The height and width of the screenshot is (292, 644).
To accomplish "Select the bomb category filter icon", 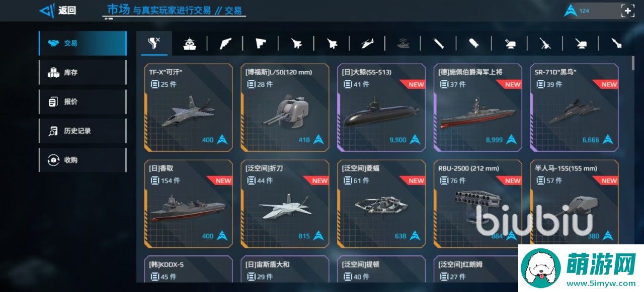I will coord(474,44).
